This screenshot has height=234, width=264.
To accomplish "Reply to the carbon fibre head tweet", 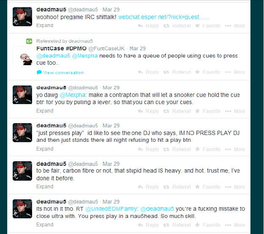I will point(148,187).
